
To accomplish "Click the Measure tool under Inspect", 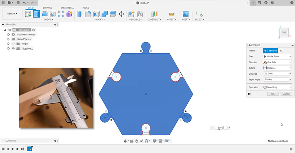I will [171, 14].
